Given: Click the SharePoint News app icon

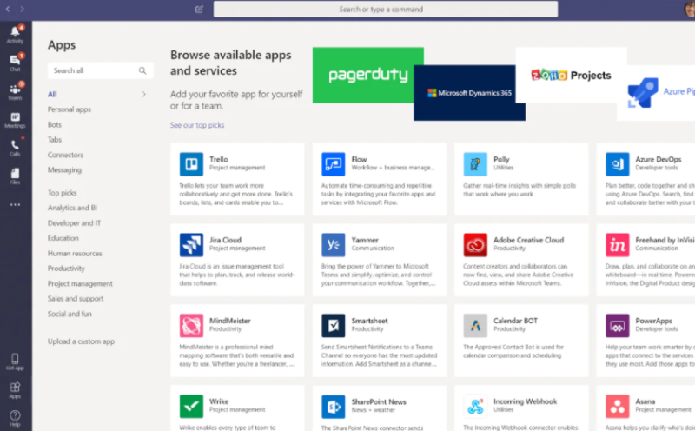Looking at the screenshot, I should pos(334,406).
